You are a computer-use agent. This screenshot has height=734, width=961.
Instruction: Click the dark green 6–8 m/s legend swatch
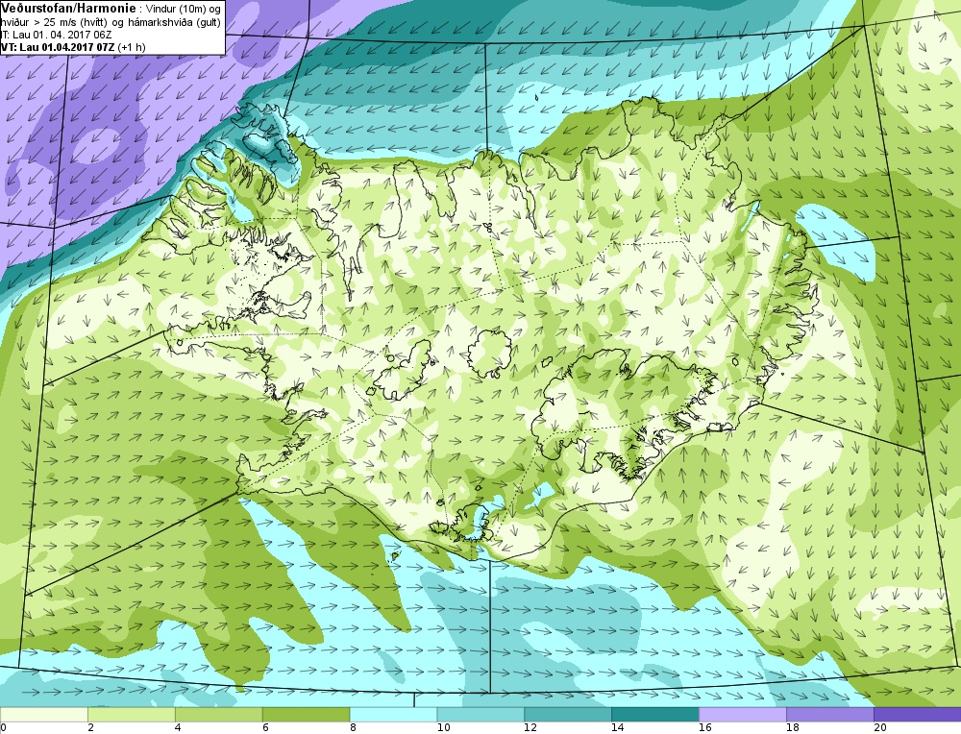(x=306, y=715)
